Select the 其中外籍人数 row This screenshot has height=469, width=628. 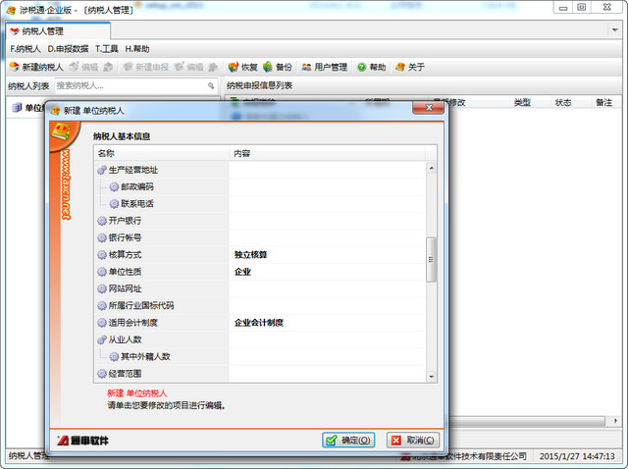[260, 356]
